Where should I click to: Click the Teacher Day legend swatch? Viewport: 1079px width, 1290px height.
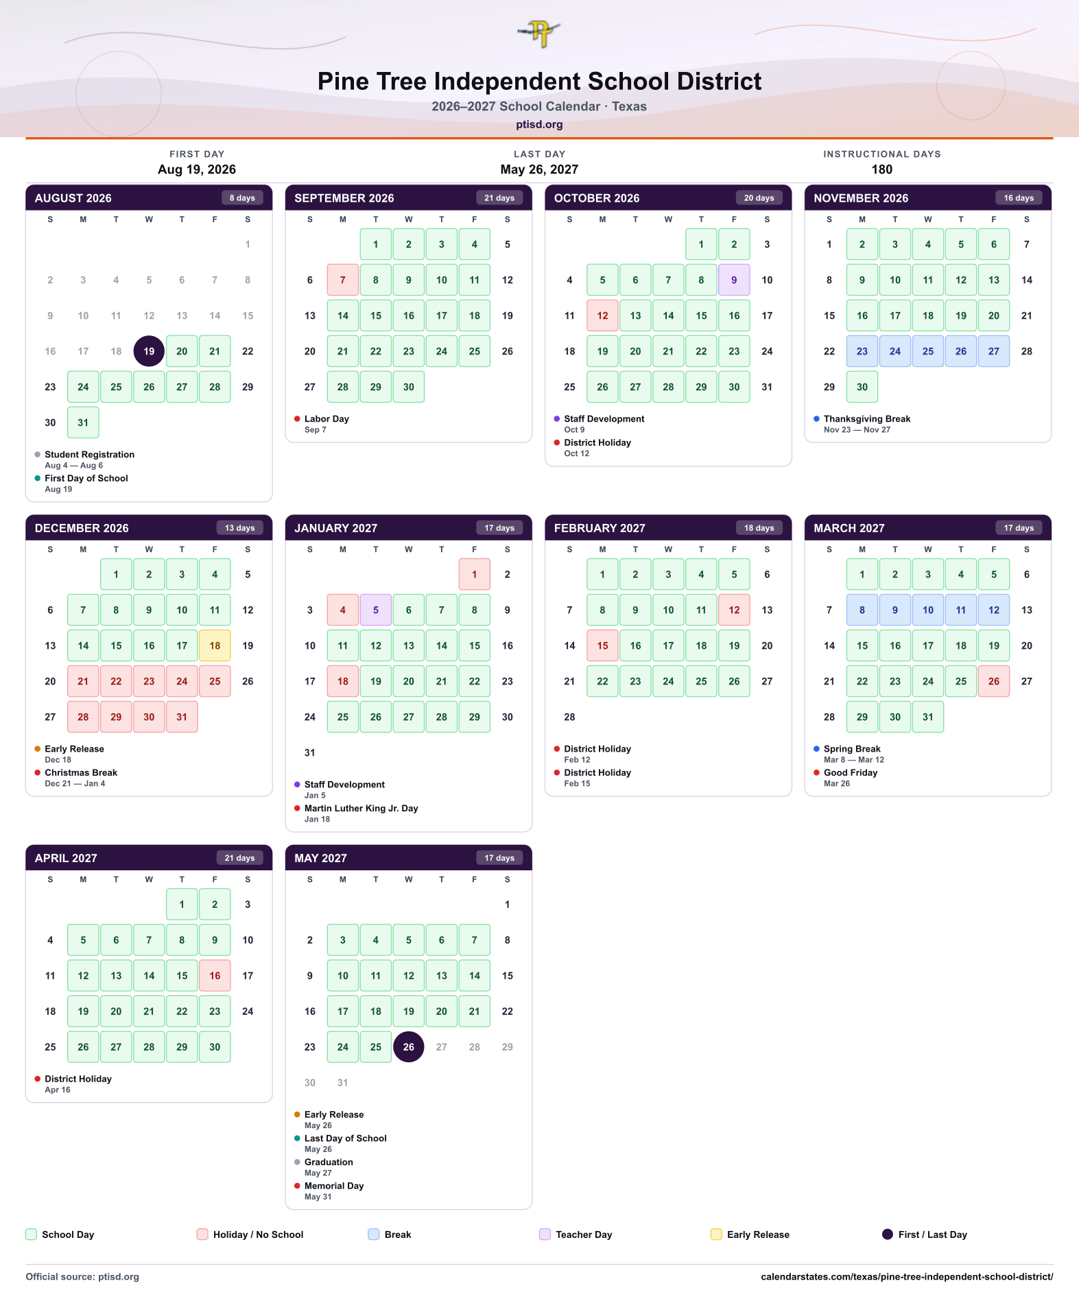[545, 1234]
